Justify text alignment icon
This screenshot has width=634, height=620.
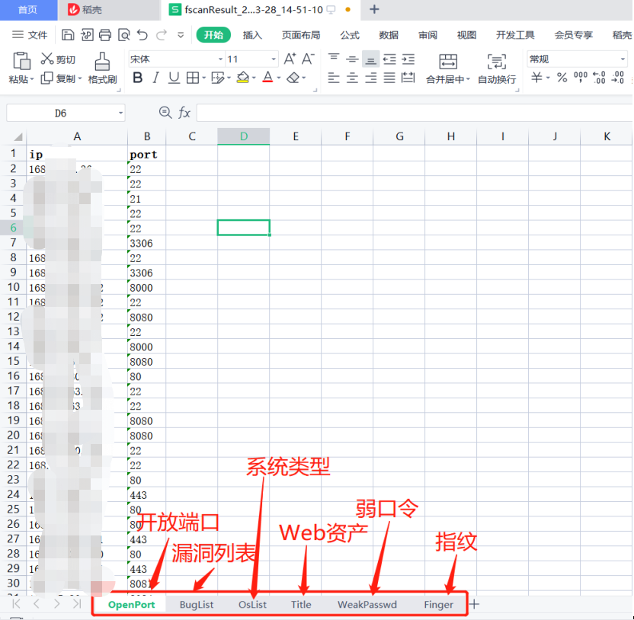pyautogui.click(x=389, y=78)
